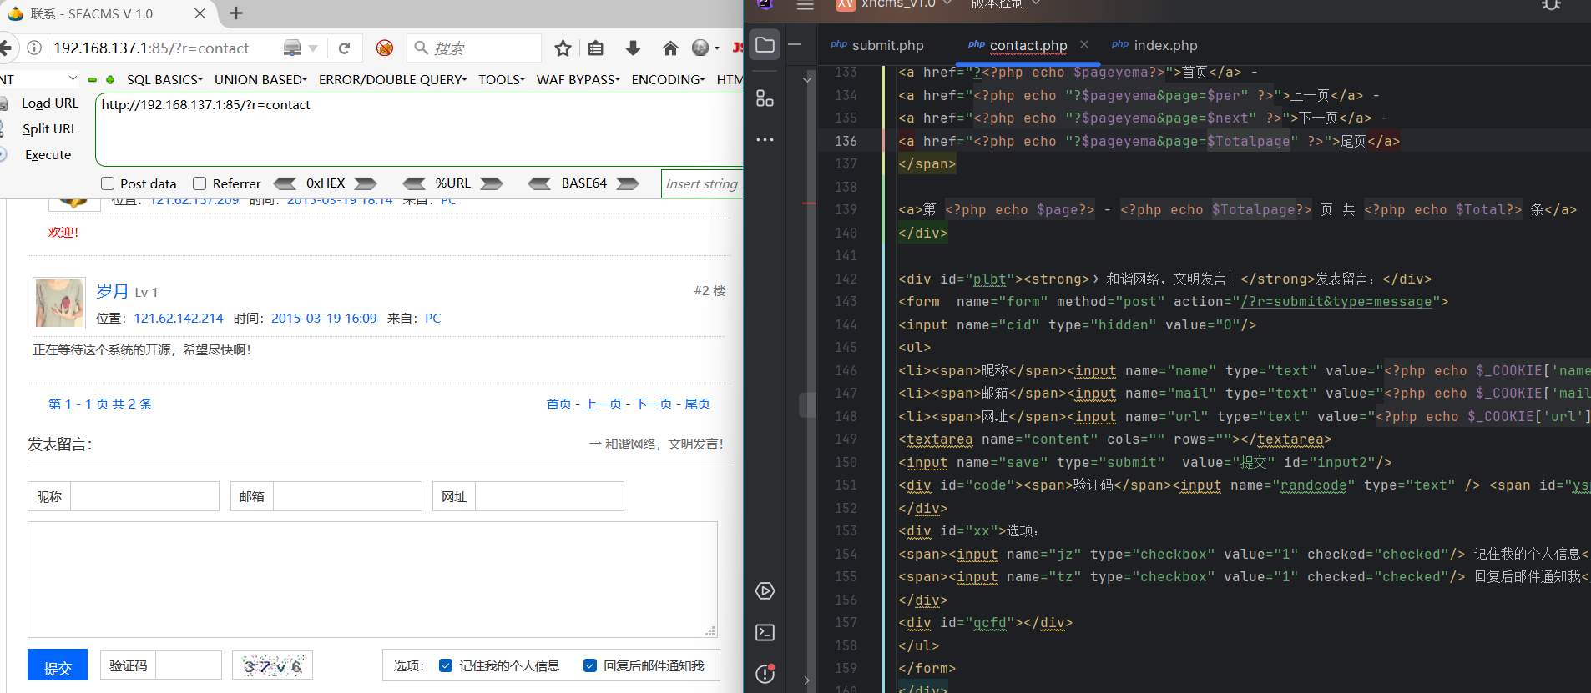1591x693 pixels.
Task: Open the Problems panel with red badge
Action: tap(765, 674)
